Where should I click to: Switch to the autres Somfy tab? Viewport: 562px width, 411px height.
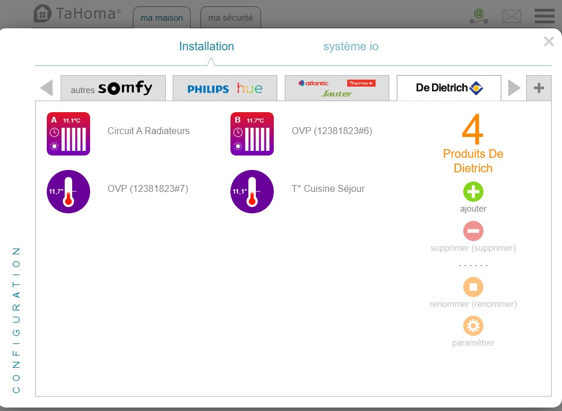(113, 88)
